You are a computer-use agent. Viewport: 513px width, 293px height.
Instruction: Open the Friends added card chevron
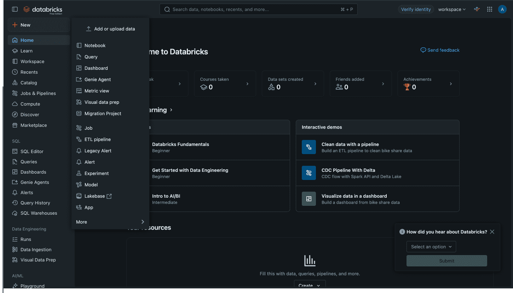click(x=383, y=84)
